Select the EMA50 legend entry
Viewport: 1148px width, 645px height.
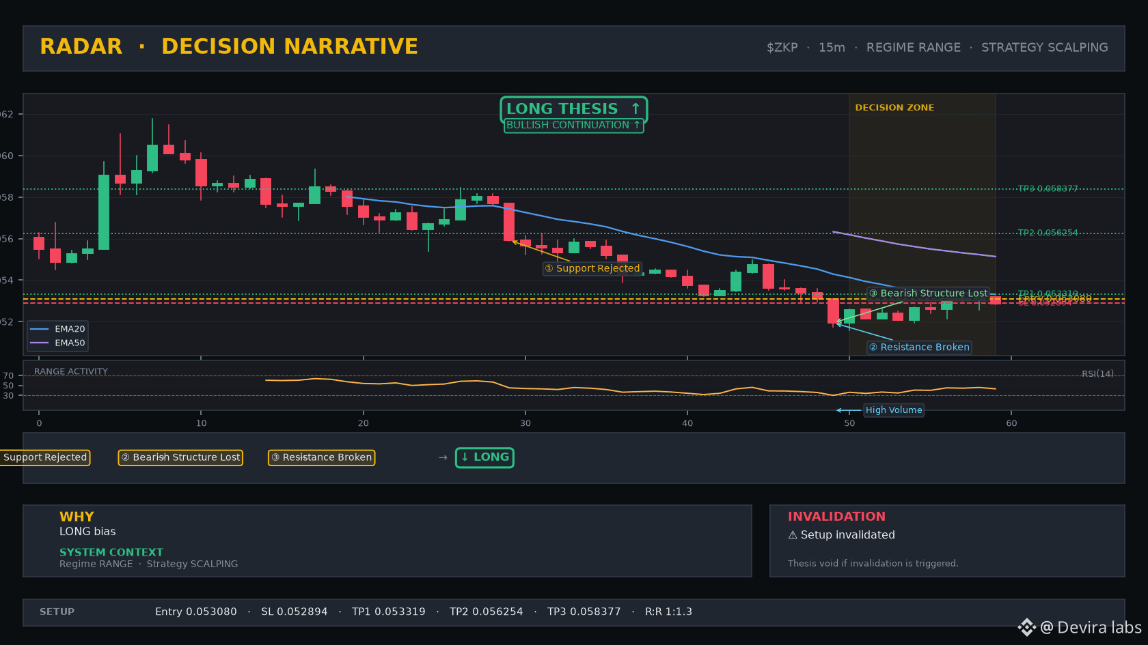pyautogui.click(x=58, y=343)
